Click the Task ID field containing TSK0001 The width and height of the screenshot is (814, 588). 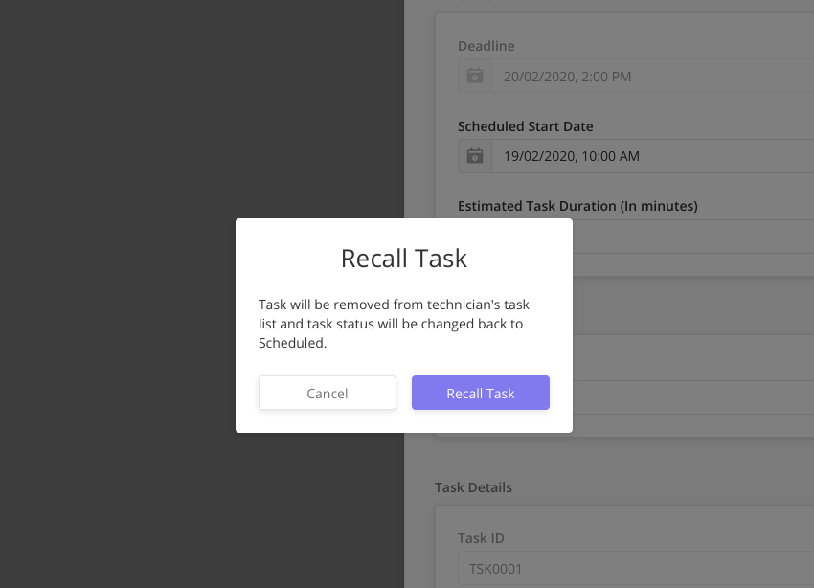click(636, 568)
